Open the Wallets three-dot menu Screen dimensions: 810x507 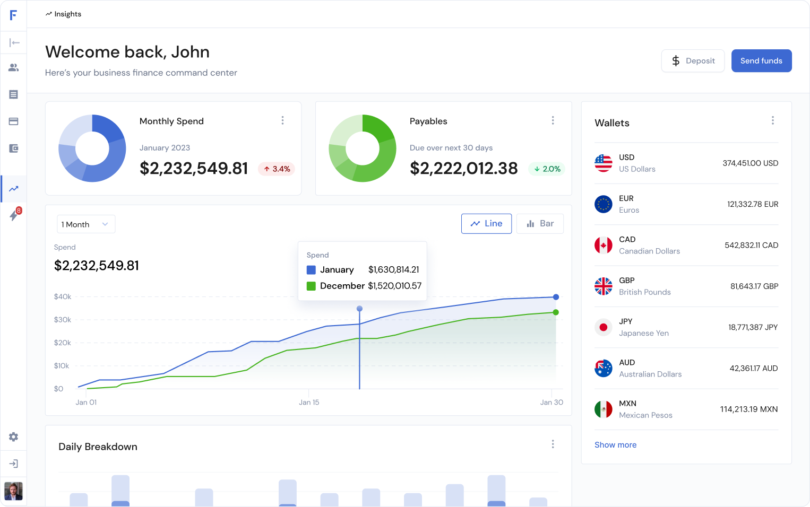coord(773,120)
